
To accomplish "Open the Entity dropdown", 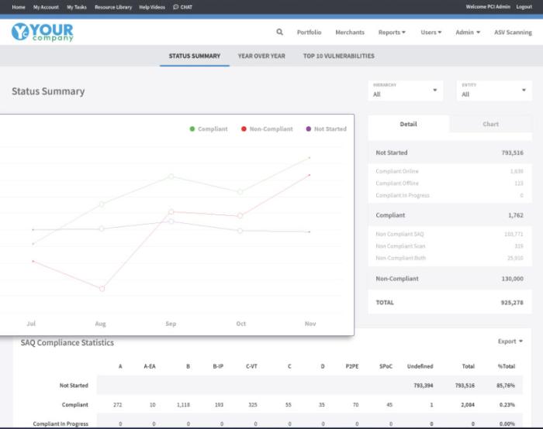I will (x=494, y=91).
